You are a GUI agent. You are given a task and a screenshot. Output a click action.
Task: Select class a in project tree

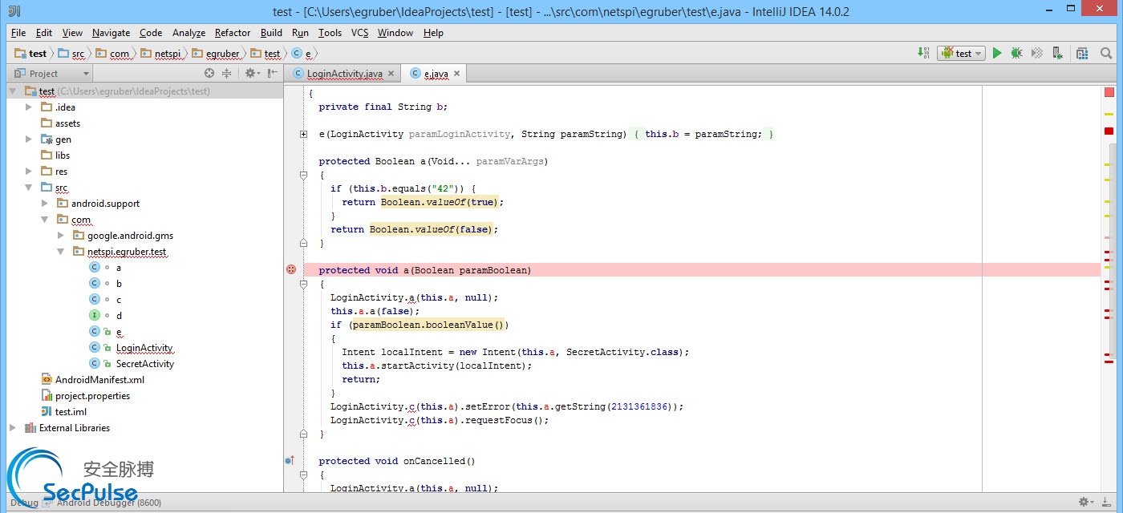click(x=119, y=268)
